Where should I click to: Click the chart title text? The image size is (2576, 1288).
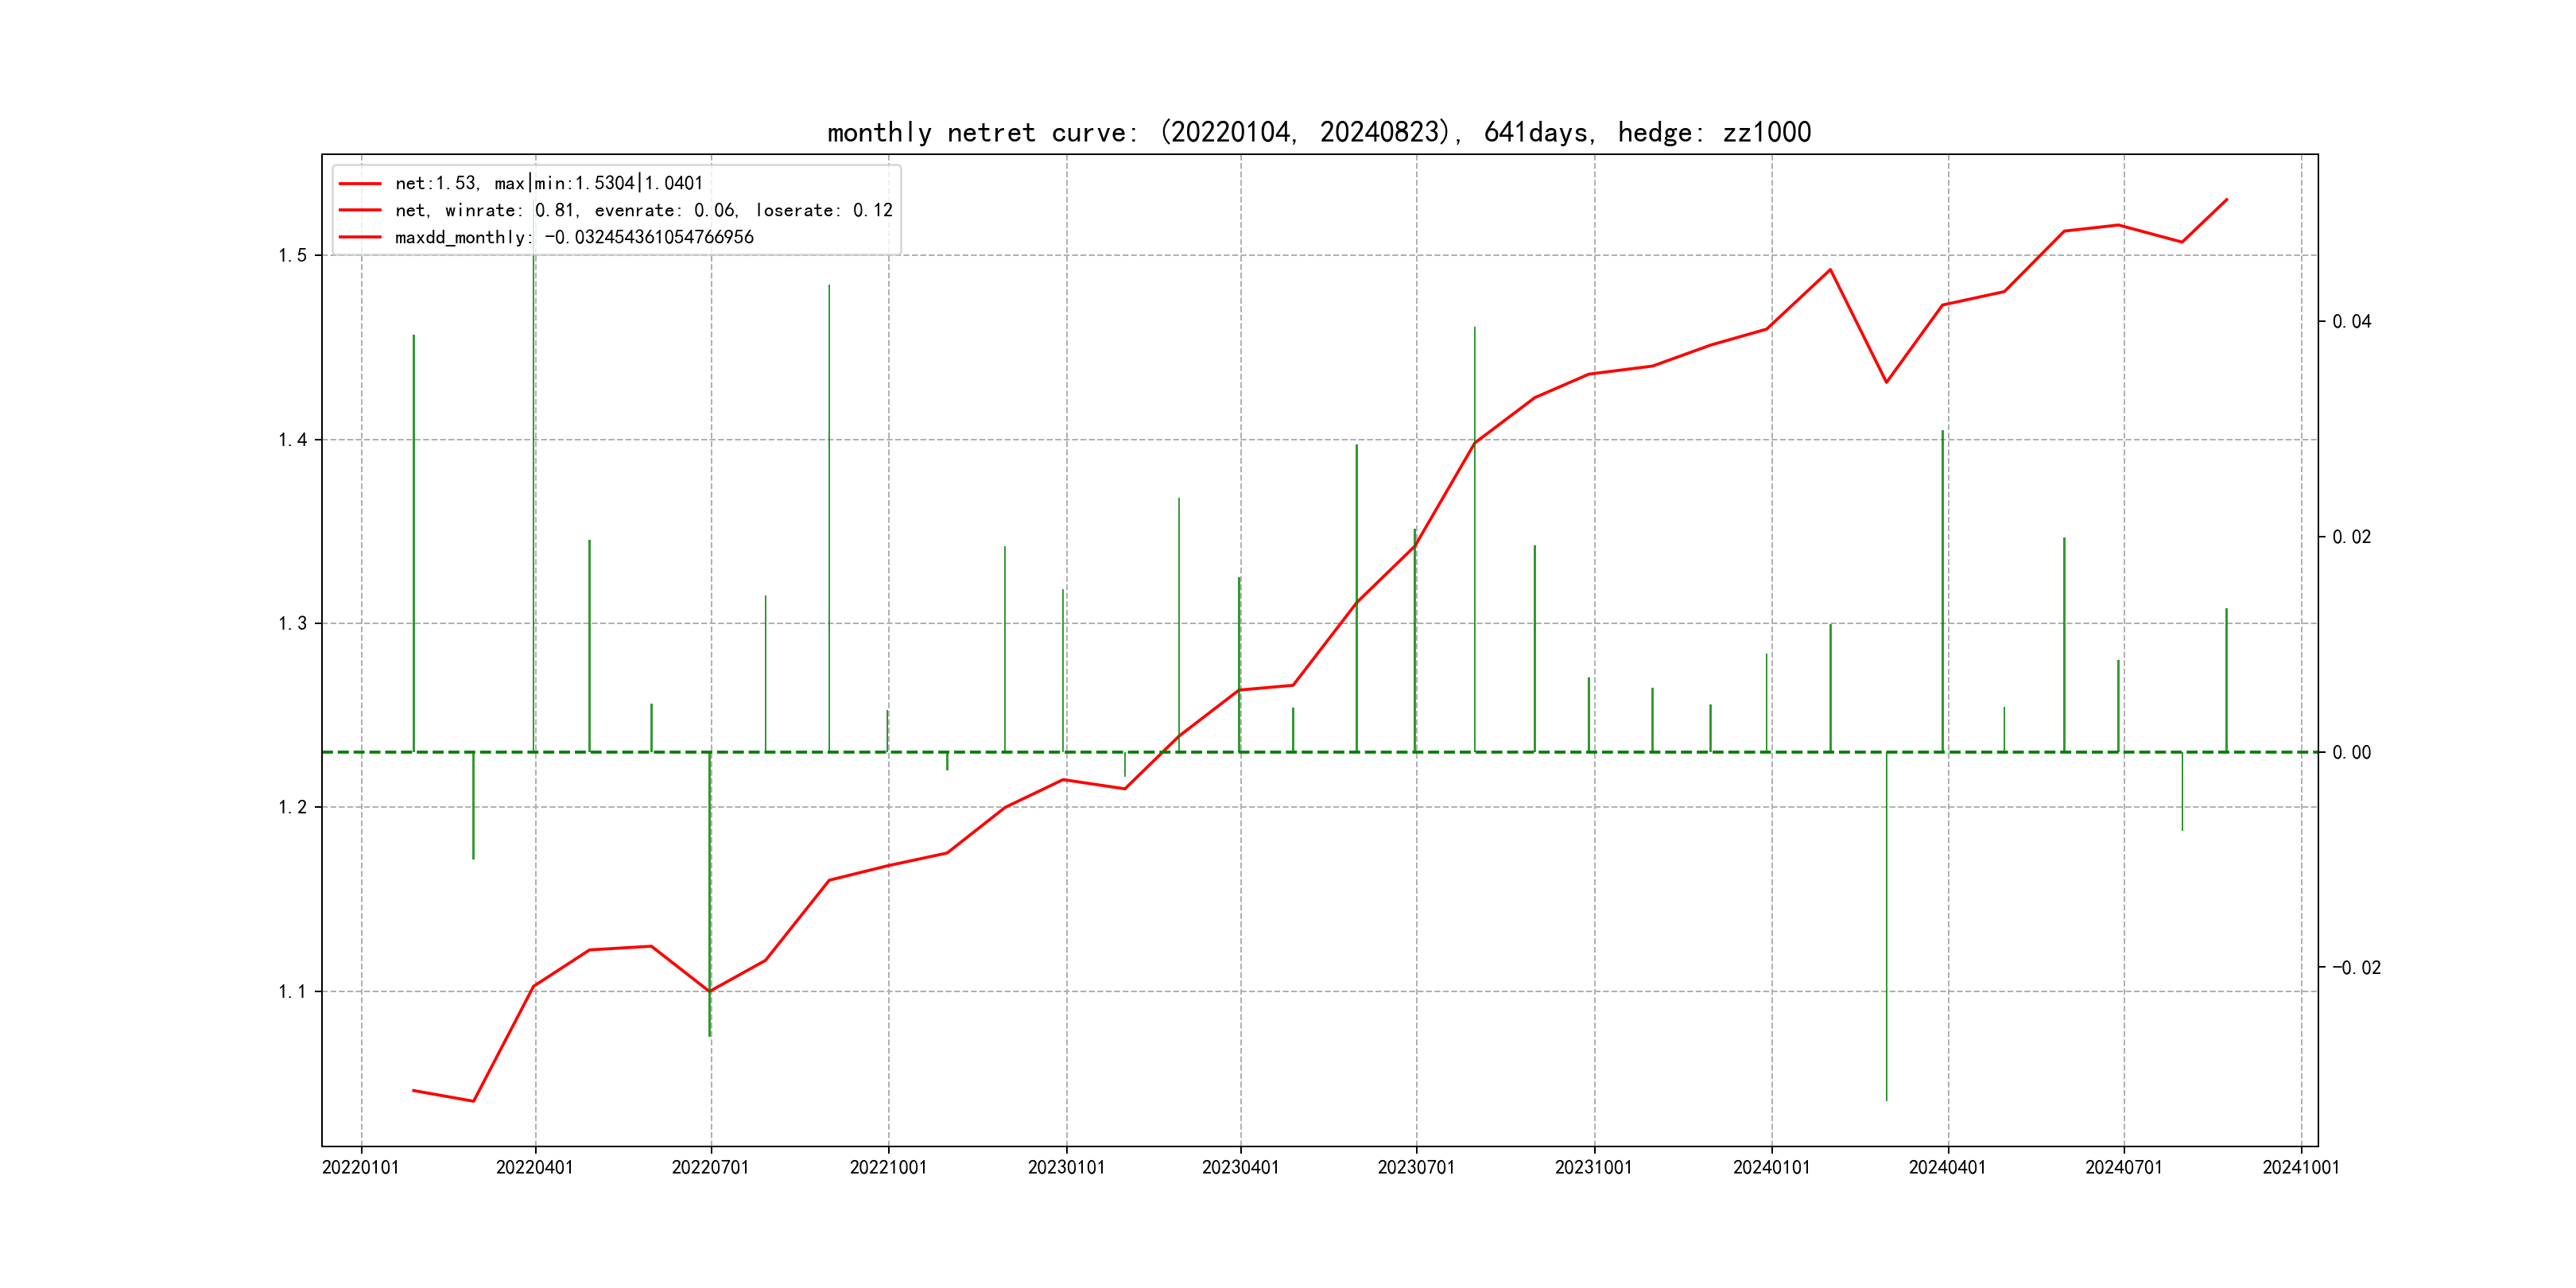click(1318, 132)
